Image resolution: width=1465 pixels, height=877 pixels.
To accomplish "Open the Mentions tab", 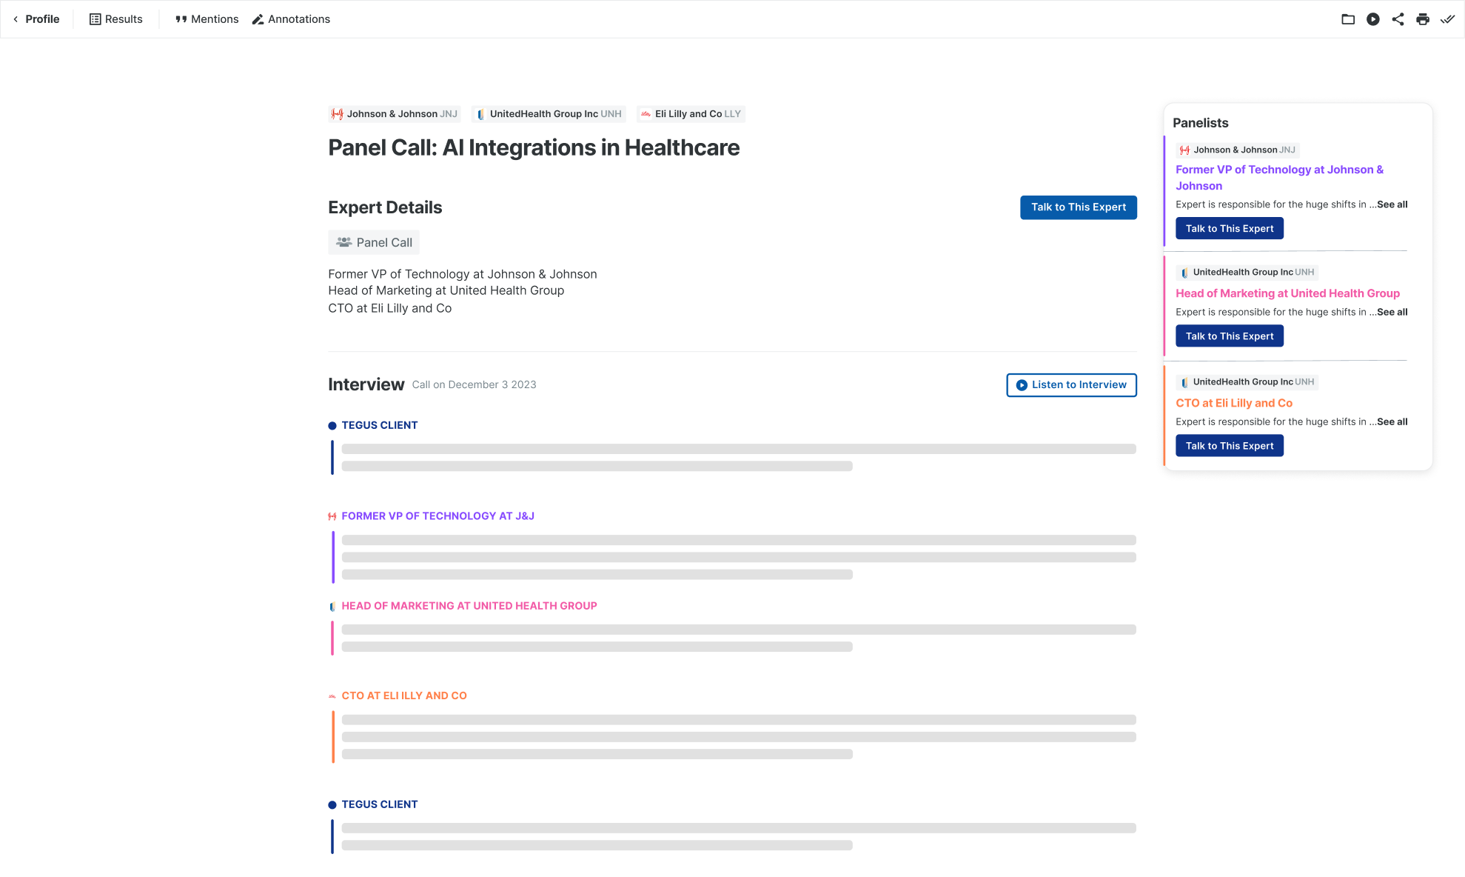I will click(x=207, y=19).
